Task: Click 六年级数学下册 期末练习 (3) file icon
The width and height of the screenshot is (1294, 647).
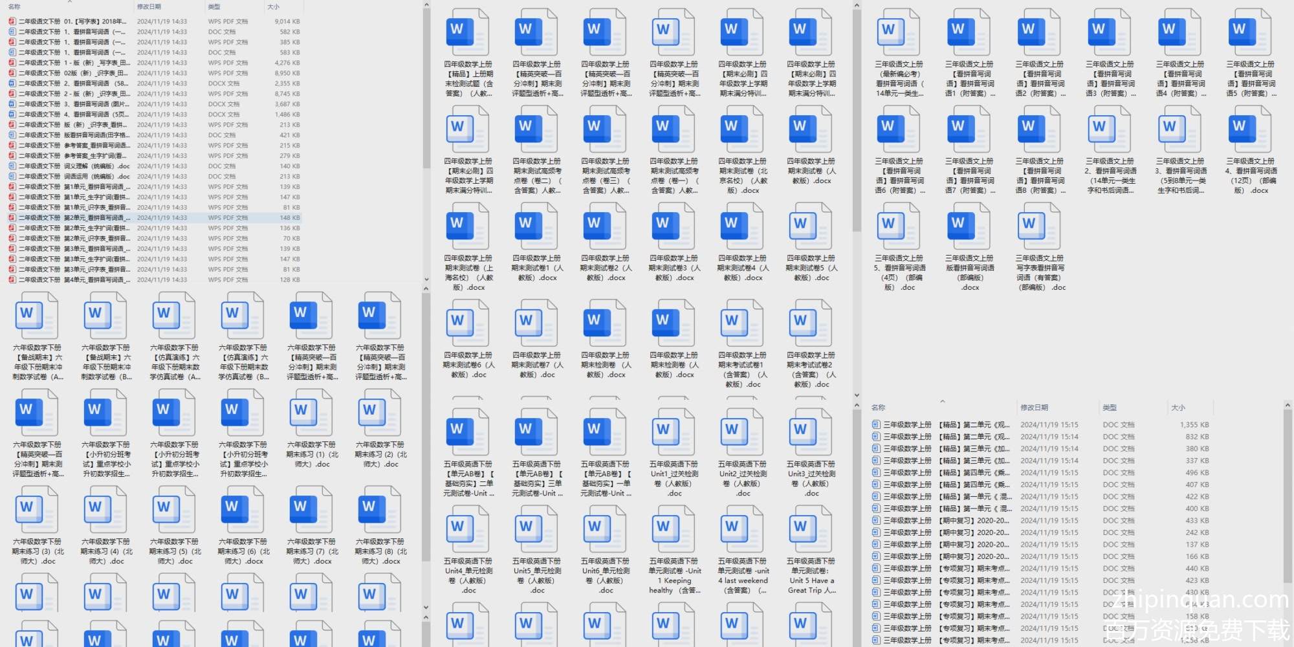Action: 38,509
